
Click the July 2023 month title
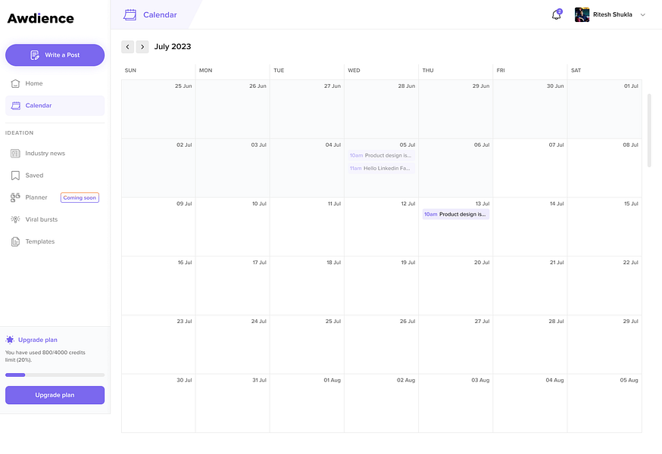point(173,47)
